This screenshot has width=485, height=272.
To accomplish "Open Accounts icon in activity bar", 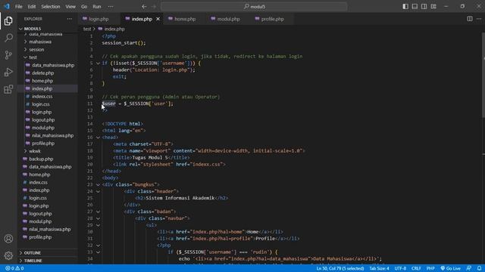I will coord(8,239).
